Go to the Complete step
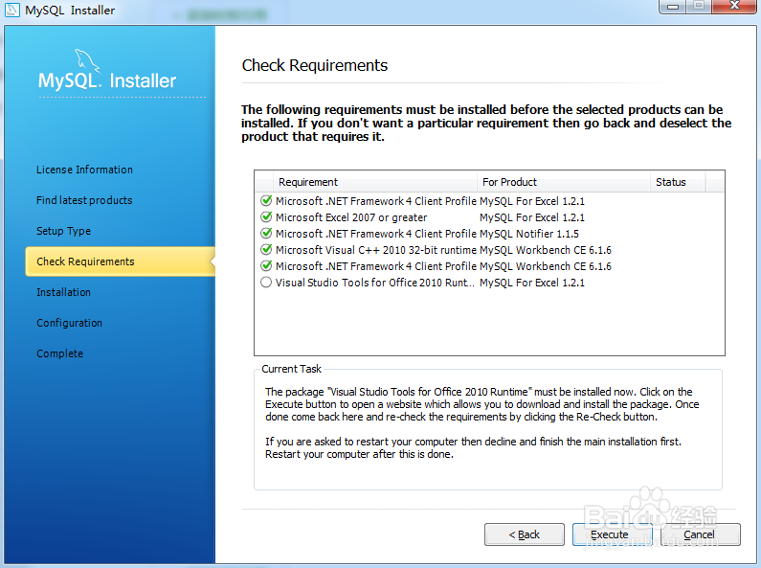 coord(59,353)
